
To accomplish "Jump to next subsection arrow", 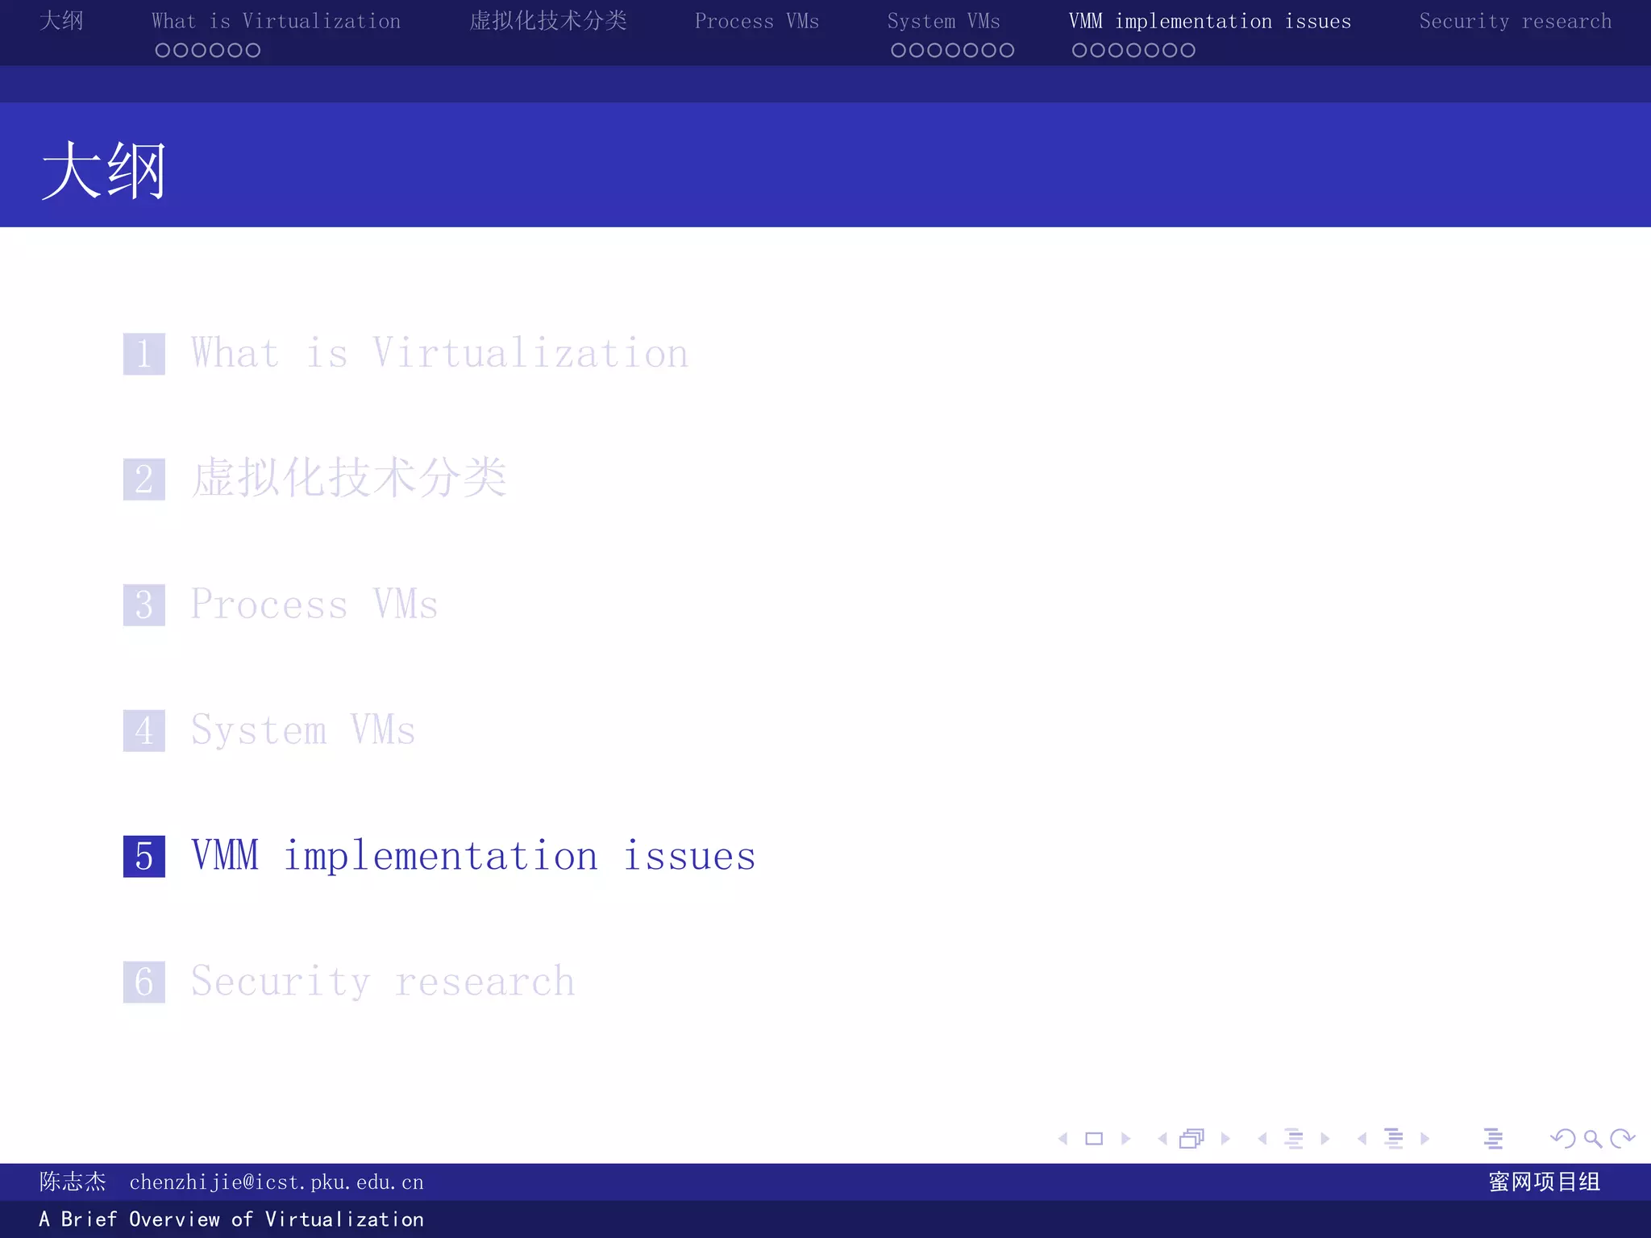I will [x=1325, y=1138].
